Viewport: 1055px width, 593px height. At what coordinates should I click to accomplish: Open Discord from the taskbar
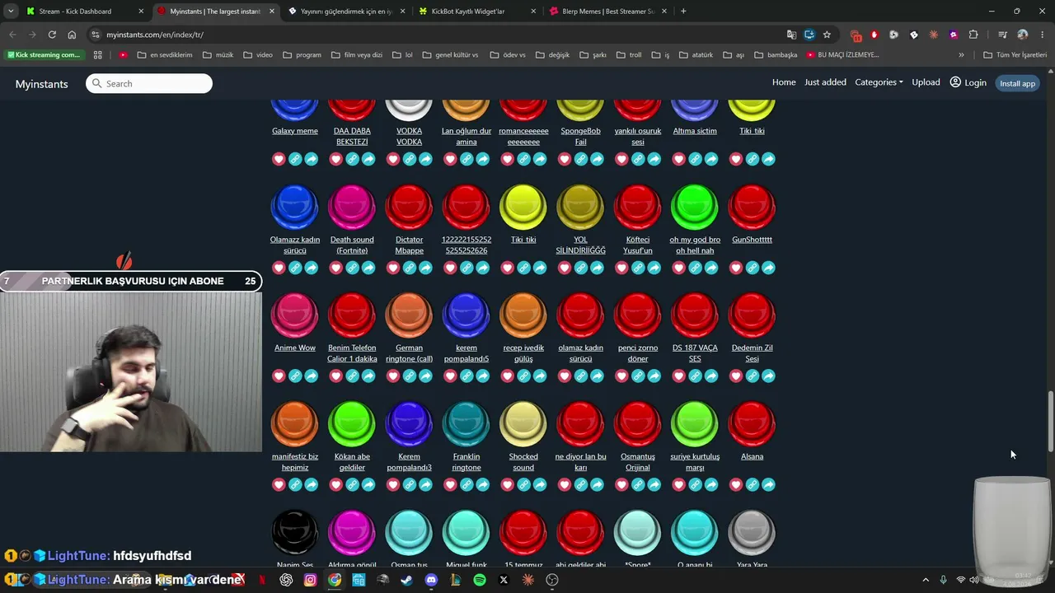(x=431, y=580)
